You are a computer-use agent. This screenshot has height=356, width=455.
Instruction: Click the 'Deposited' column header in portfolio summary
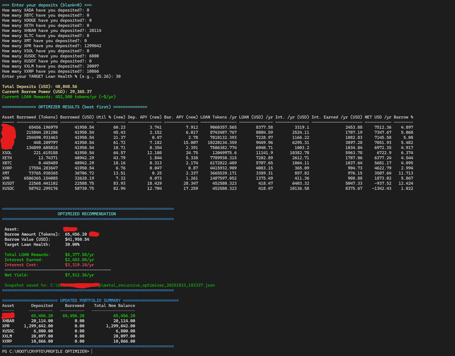click(42, 305)
